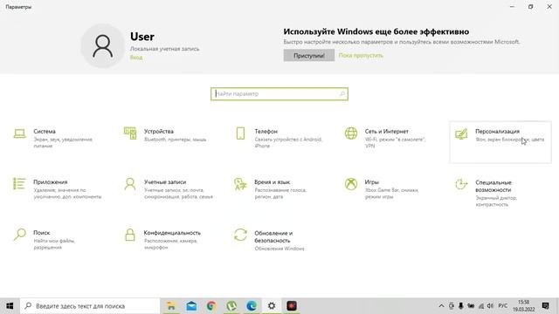Click Используйте Windows еще более эффективно heading
559x314 pixels.
(376, 31)
